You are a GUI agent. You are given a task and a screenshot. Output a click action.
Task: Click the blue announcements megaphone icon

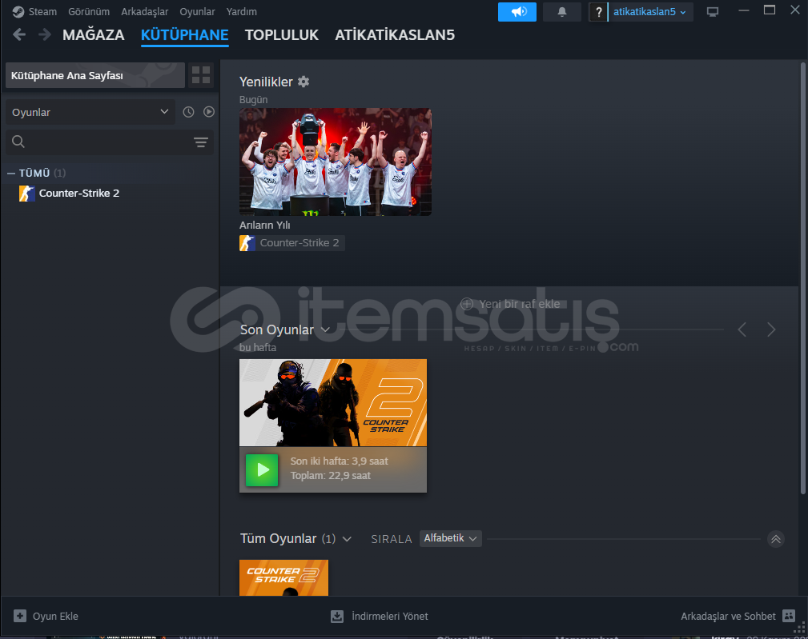tap(517, 12)
